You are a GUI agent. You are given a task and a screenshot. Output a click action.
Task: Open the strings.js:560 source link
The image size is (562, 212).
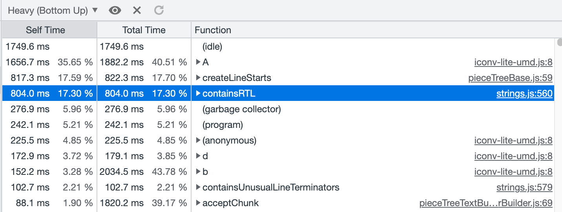[524, 93]
